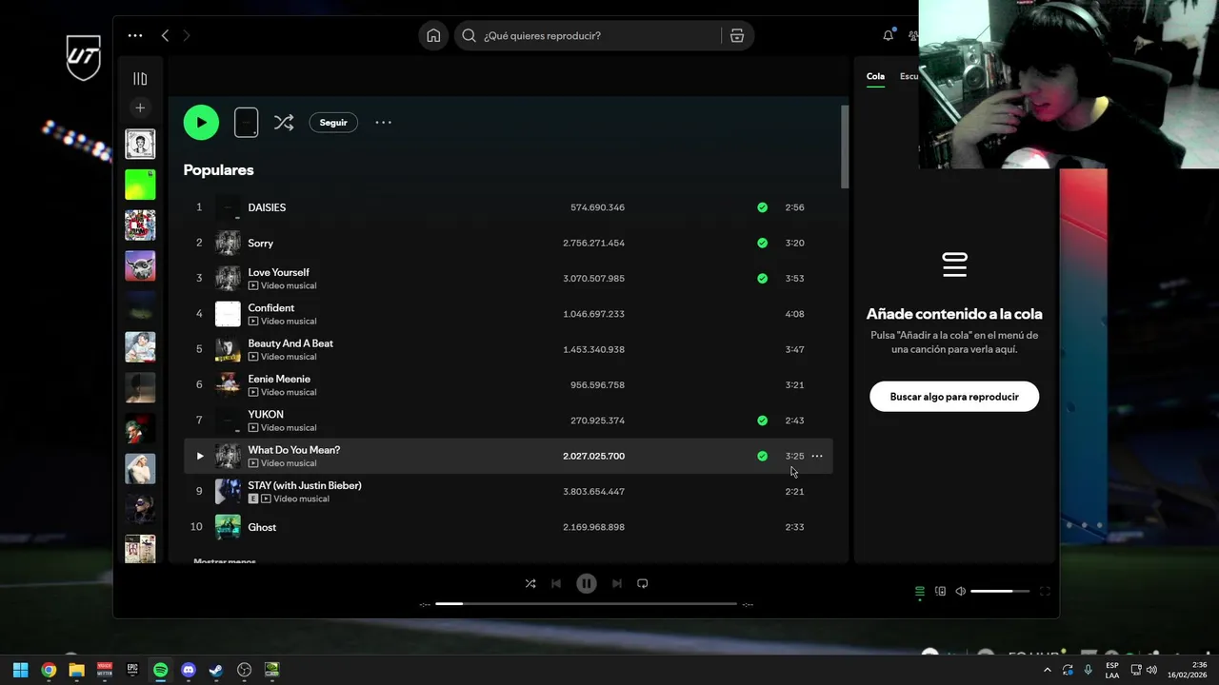Screen dimensions: 1219x685
Task: Click Mostrar menos link
Action: click(x=225, y=561)
